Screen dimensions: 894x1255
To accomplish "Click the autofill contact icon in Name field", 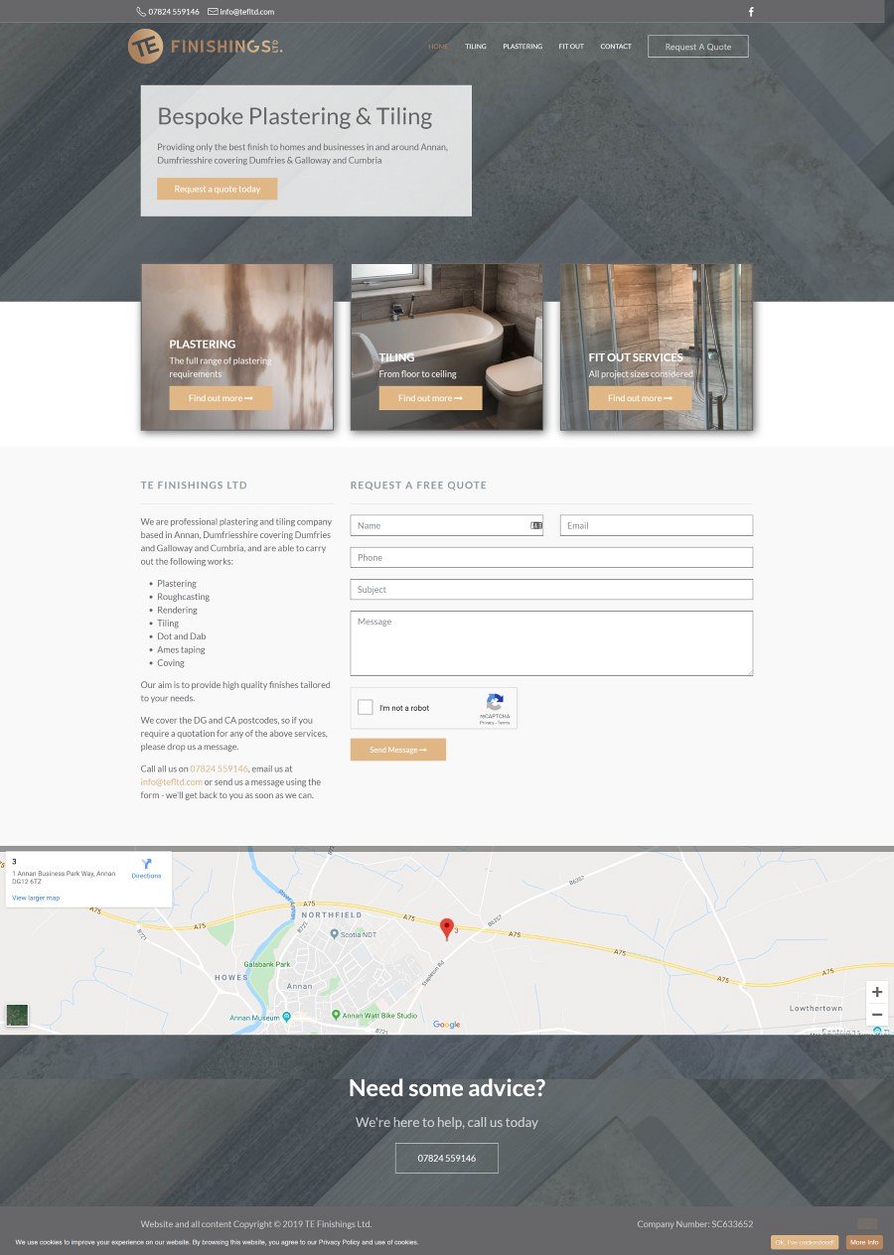I will tap(536, 525).
